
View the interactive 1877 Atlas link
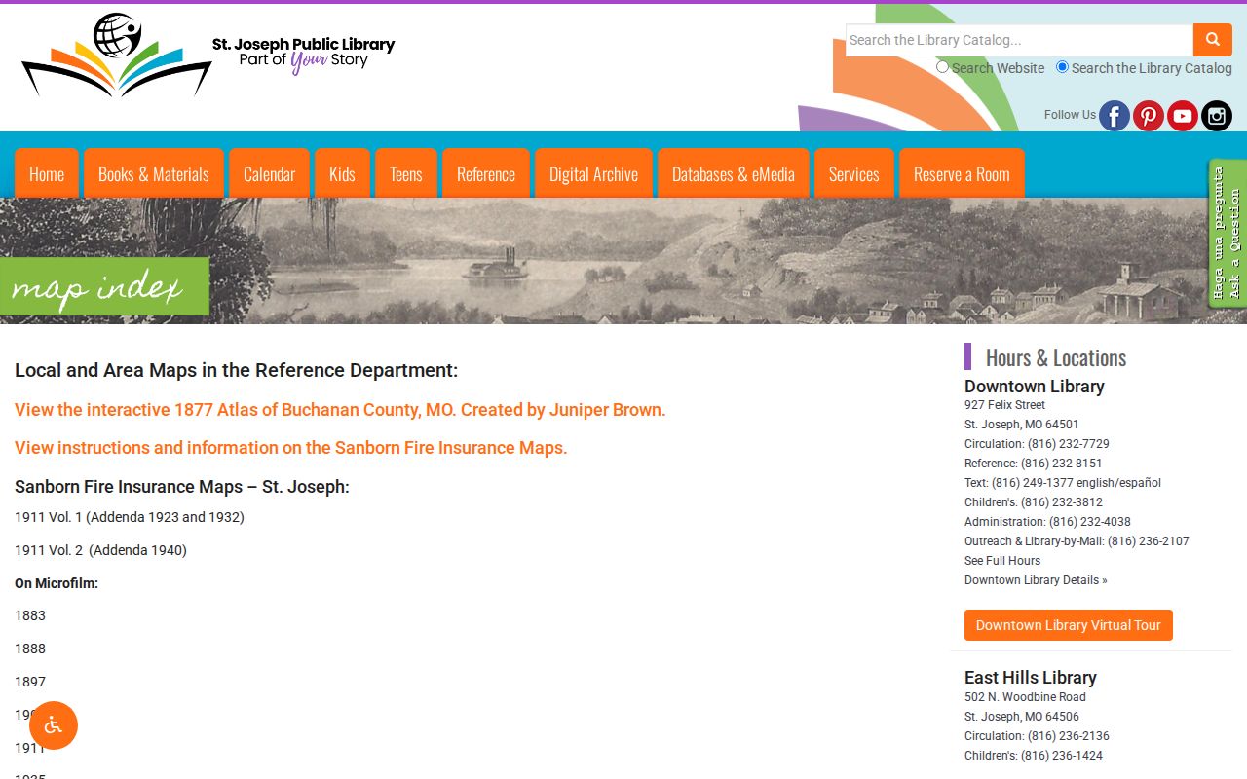[340, 410]
